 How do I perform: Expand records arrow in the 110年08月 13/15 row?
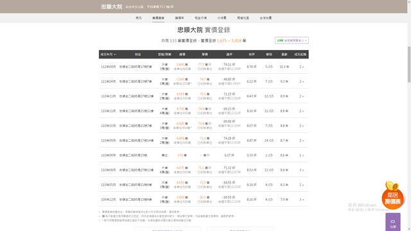(301, 170)
